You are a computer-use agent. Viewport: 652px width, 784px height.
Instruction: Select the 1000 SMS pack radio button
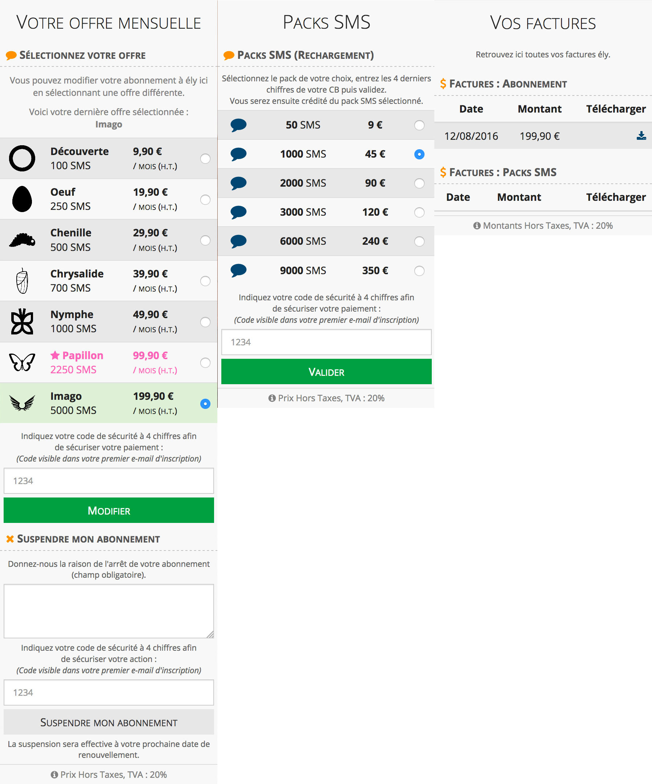pos(419,154)
